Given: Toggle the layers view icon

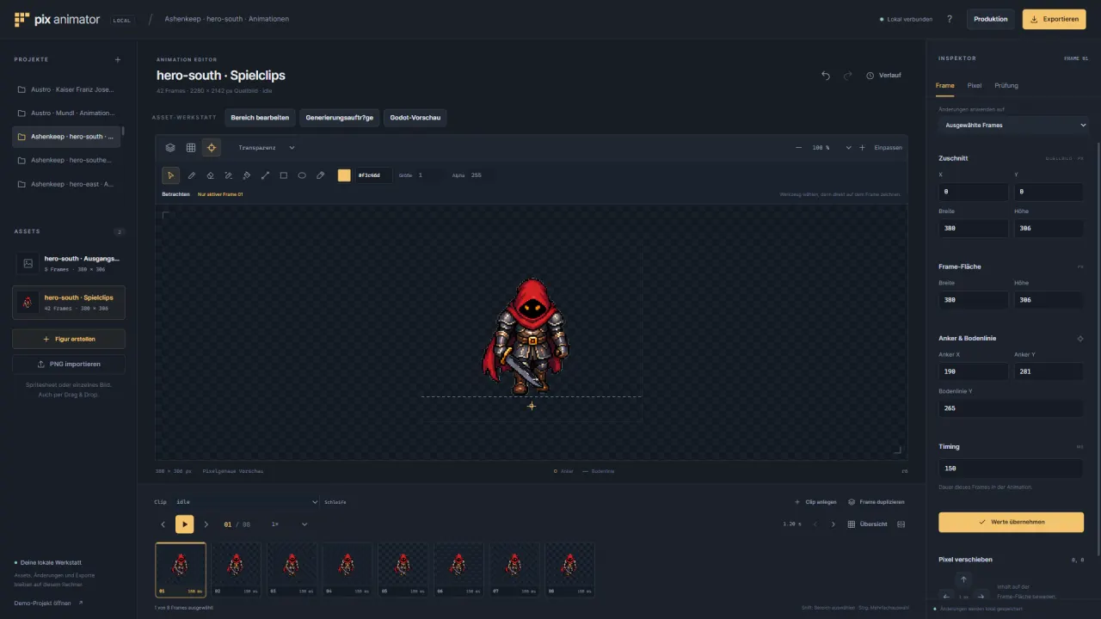Looking at the screenshot, I should 170,148.
